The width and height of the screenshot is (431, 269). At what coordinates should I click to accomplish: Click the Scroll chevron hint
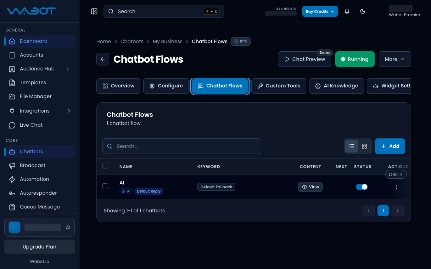point(396,174)
